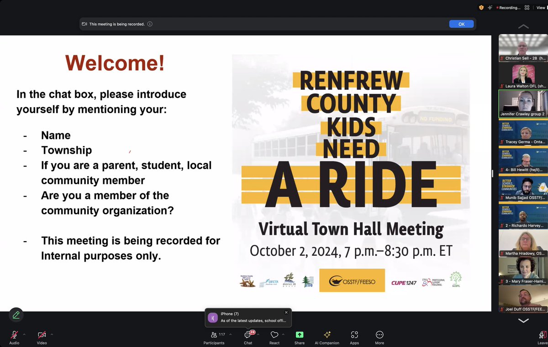Expand the Chat options caret

258,334
